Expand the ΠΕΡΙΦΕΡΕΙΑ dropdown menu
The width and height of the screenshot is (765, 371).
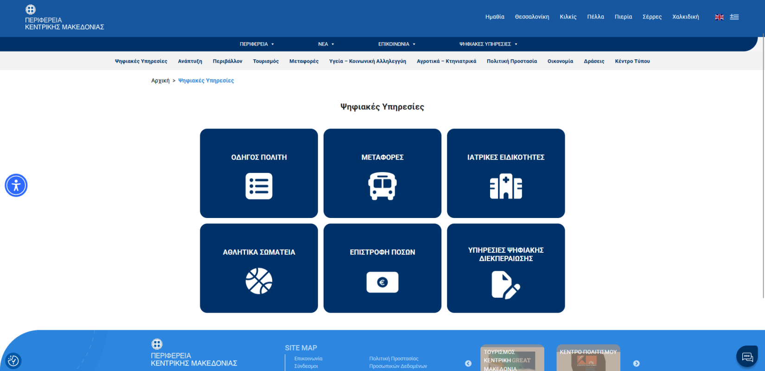pos(256,44)
